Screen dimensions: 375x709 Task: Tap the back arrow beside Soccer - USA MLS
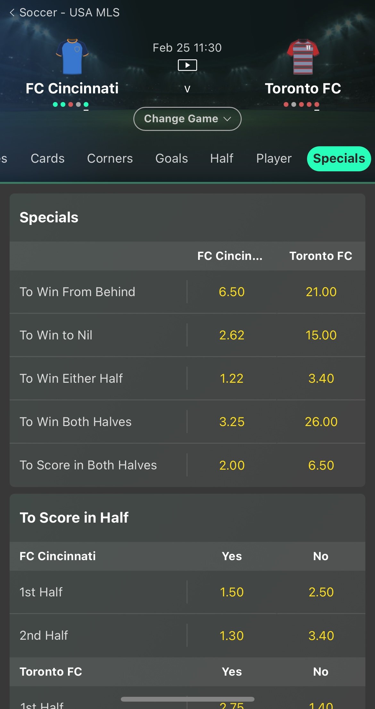12,13
